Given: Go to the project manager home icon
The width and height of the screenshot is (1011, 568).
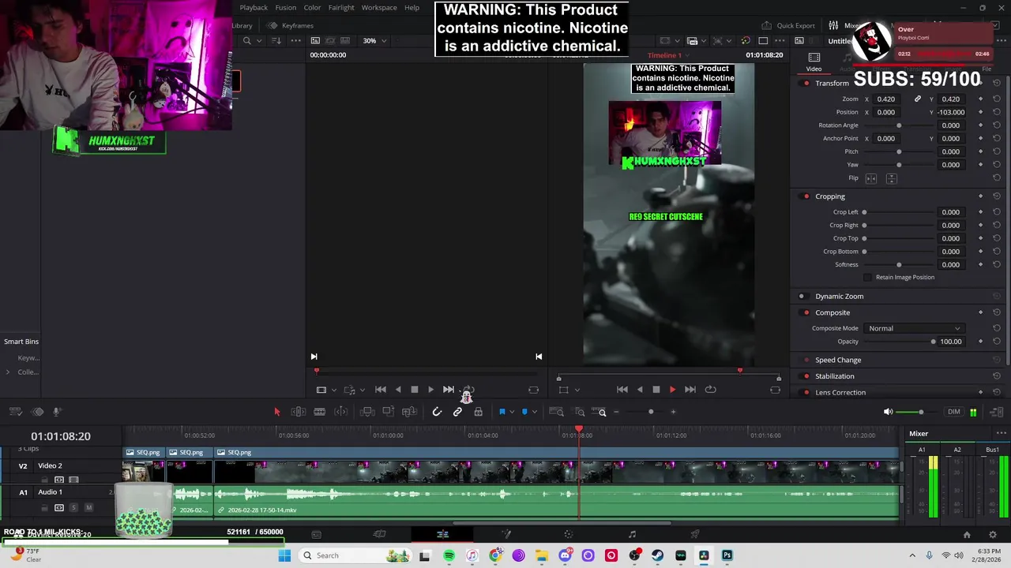Looking at the screenshot, I should pos(966,534).
